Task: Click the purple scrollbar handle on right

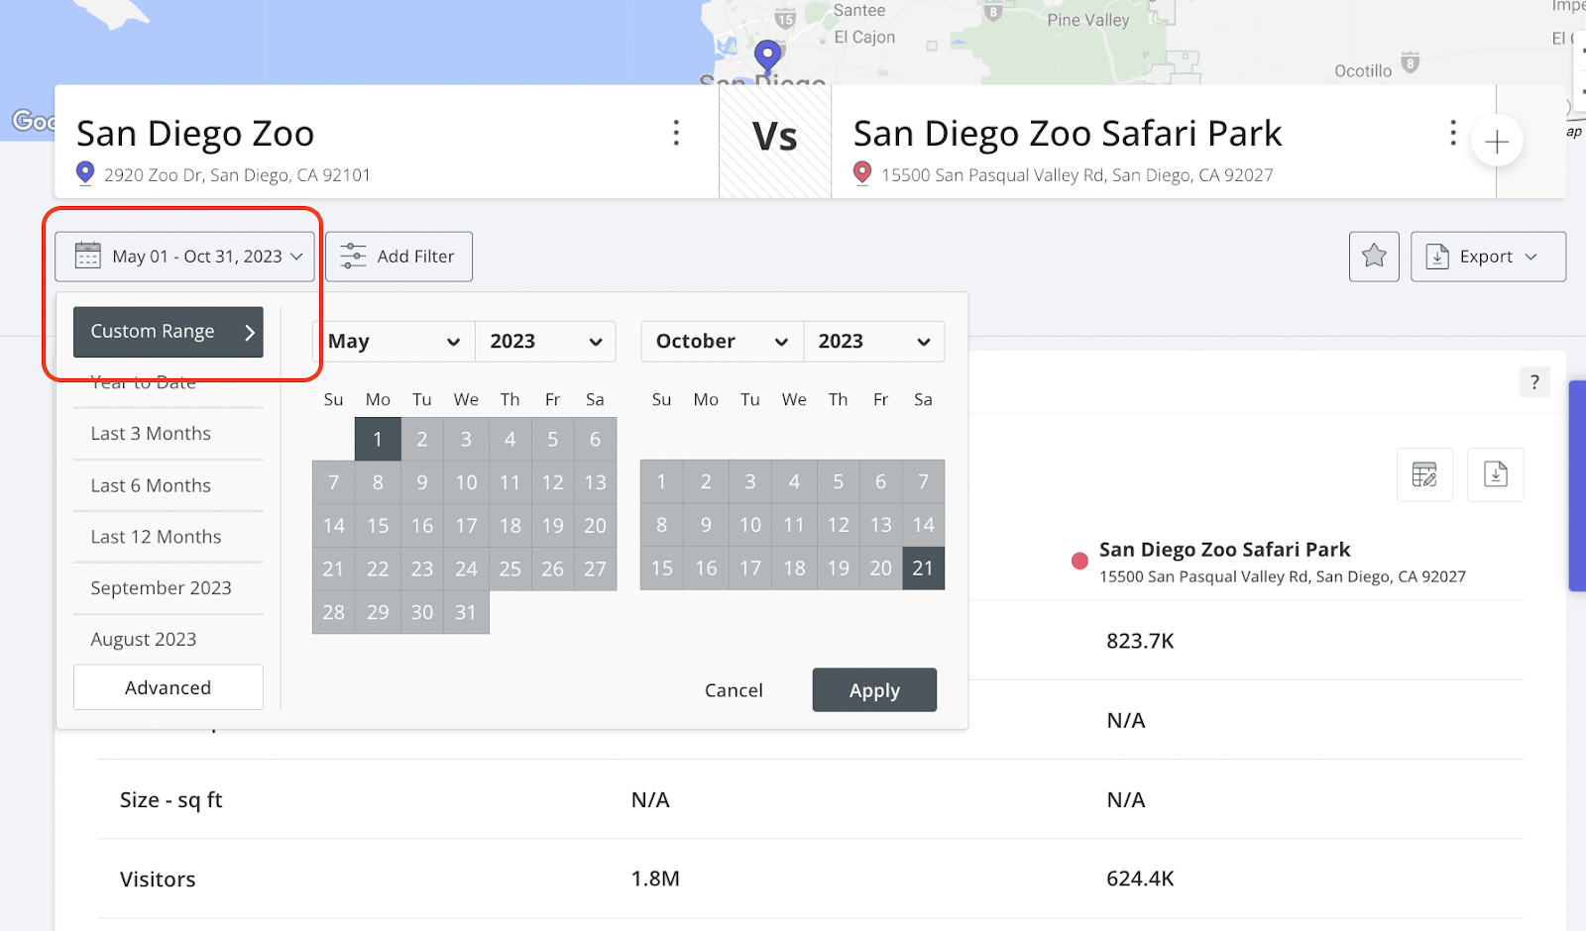Action: coord(1577,485)
